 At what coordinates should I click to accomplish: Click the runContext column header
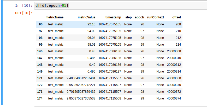click(x=156, y=17)
